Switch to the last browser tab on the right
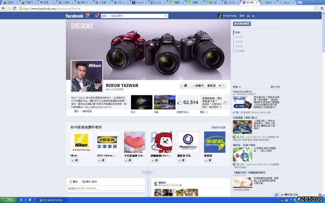Image resolution: width=325 pixels, height=203 pixels. tap(287, 3)
